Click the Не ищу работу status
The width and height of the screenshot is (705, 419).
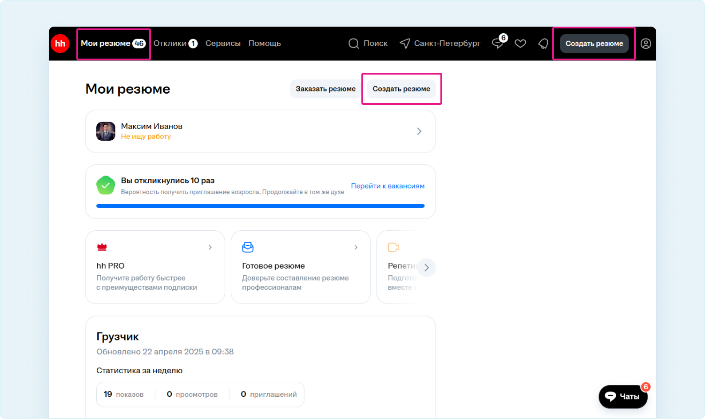click(146, 137)
